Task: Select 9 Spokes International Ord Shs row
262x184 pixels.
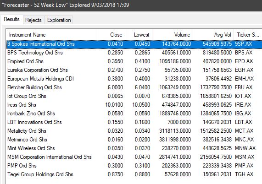Action: click(x=134, y=44)
